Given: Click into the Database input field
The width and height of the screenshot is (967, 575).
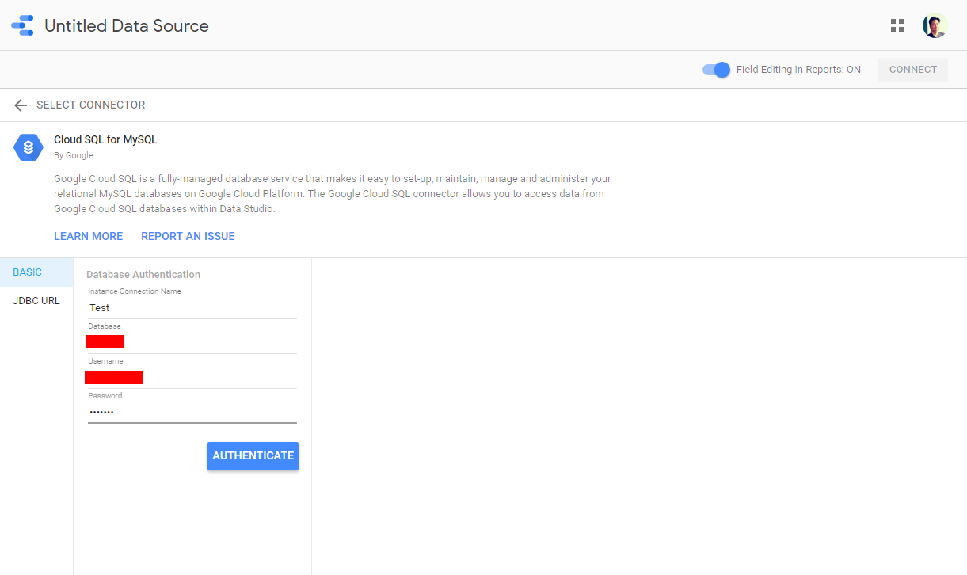Looking at the screenshot, I should (x=192, y=342).
